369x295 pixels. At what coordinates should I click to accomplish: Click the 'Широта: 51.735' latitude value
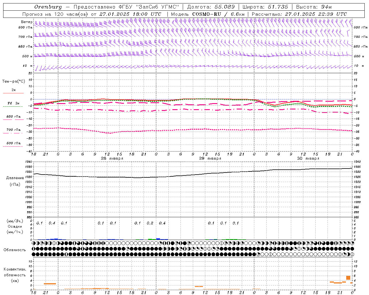(265, 7)
